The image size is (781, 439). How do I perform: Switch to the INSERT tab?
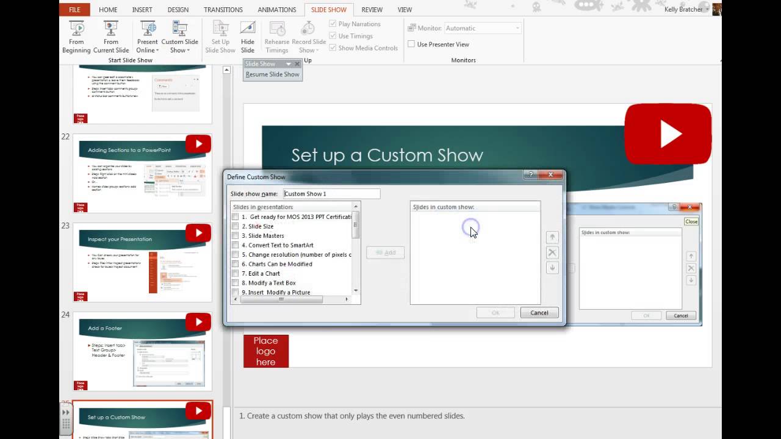pos(142,10)
